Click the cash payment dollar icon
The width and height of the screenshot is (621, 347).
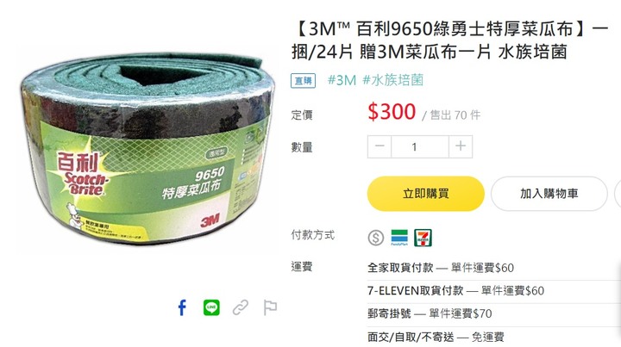375,238
